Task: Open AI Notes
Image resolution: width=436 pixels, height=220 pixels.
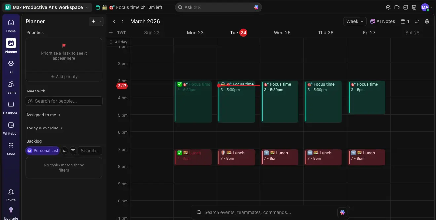Action: coord(382,21)
